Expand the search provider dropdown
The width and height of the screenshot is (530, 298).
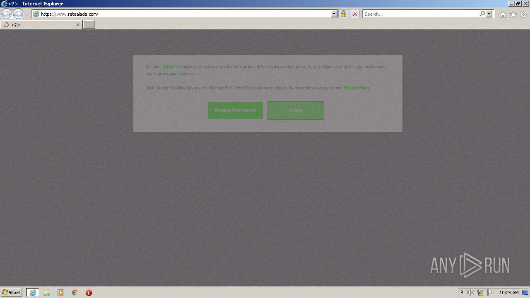pos(489,14)
